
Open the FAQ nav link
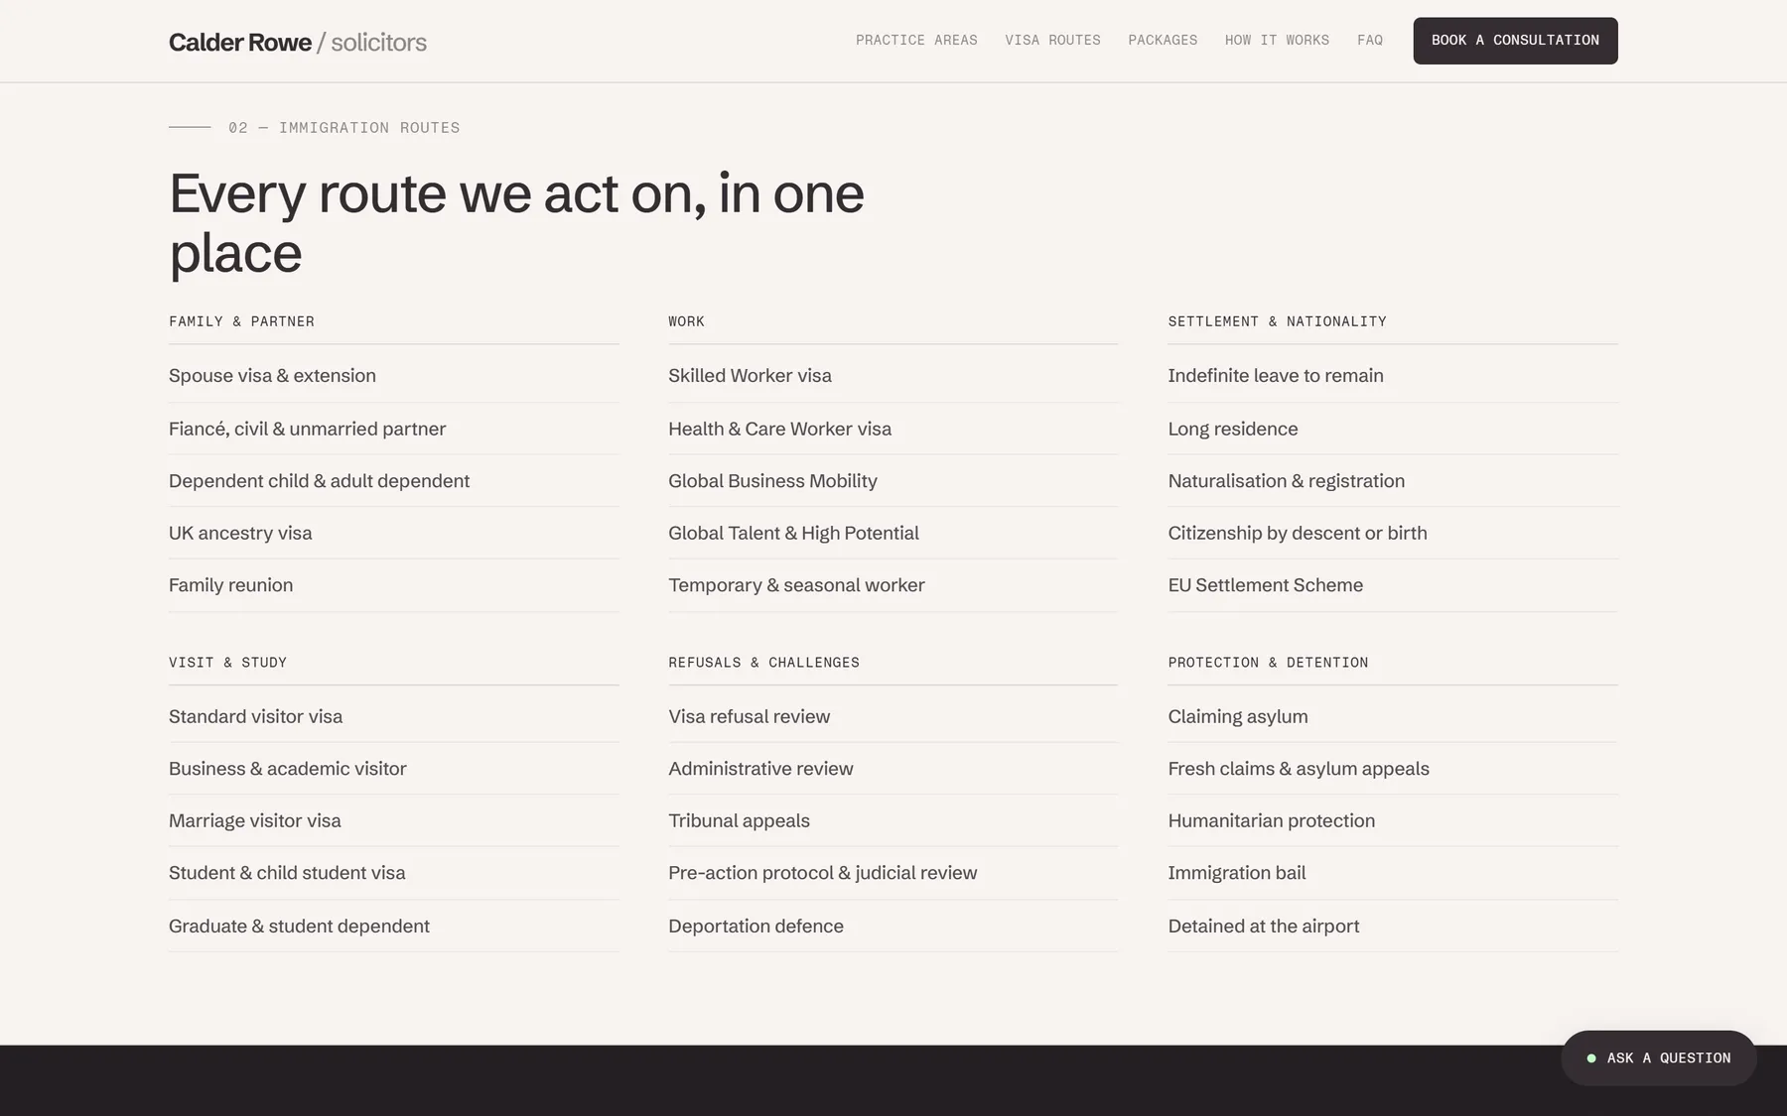pyautogui.click(x=1370, y=41)
